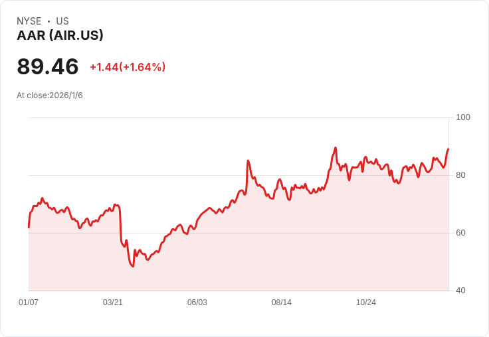Viewport: 489px width, 337px height.
Task: Click the 08/14 x-axis date label
Action: coord(282,302)
